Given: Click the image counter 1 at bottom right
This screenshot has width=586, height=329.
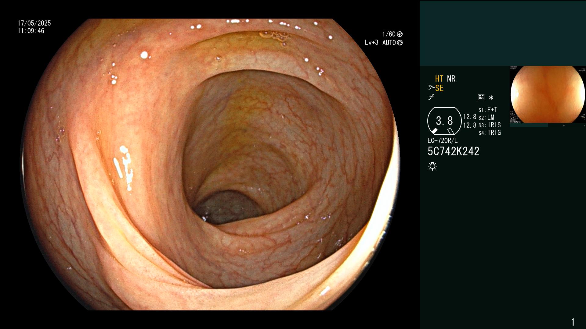Looking at the screenshot, I should (573, 322).
